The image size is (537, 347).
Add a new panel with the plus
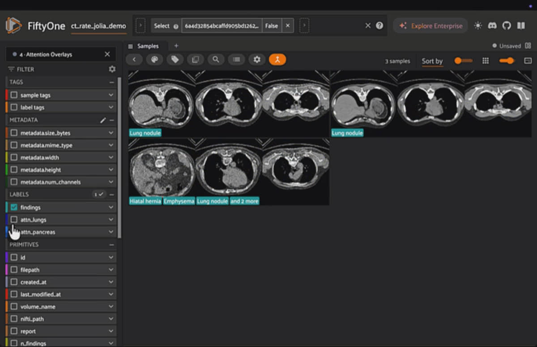click(176, 46)
